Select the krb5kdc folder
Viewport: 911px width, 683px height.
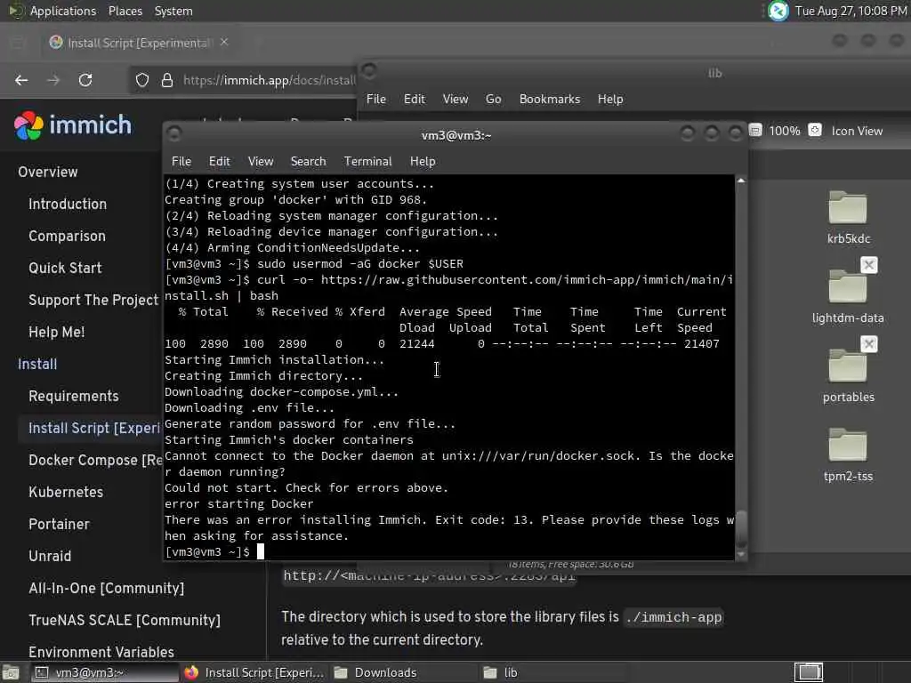click(x=848, y=217)
